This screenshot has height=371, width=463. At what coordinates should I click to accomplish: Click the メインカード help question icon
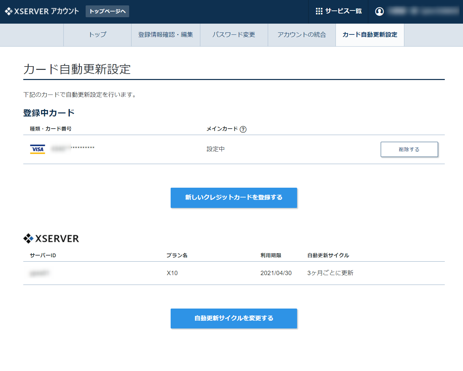pyautogui.click(x=243, y=129)
